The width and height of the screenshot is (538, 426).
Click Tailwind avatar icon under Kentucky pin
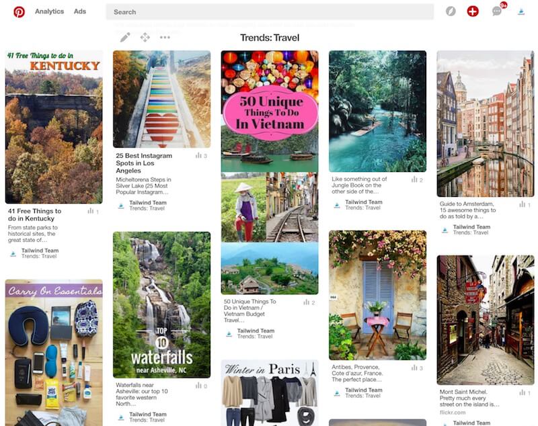[x=13, y=254]
